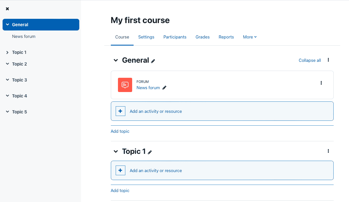Add an activity or resource to Topic 1
The width and height of the screenshot is (349, 202).
(222, 170)
